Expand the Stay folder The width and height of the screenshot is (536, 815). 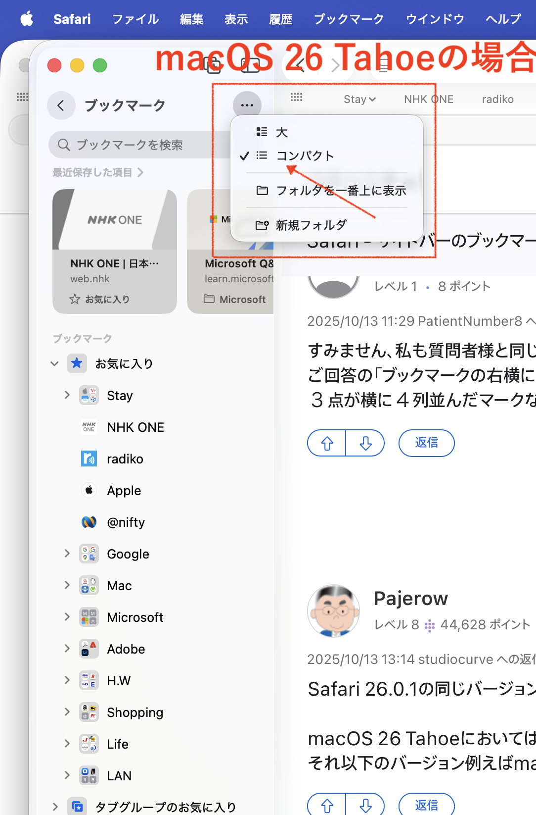coord(67,395)
